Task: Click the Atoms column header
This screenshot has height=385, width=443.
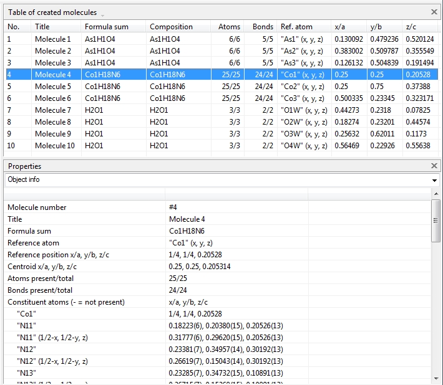Action: click(229, 27)
